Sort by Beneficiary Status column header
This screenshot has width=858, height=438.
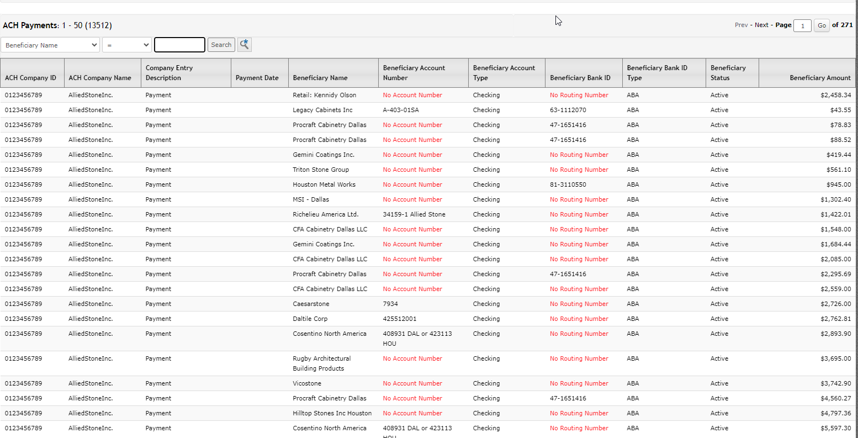click(733, 73)
